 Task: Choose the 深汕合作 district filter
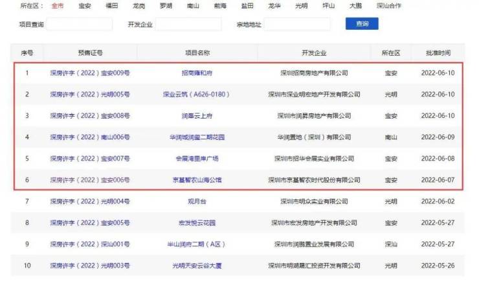[389, 6]
